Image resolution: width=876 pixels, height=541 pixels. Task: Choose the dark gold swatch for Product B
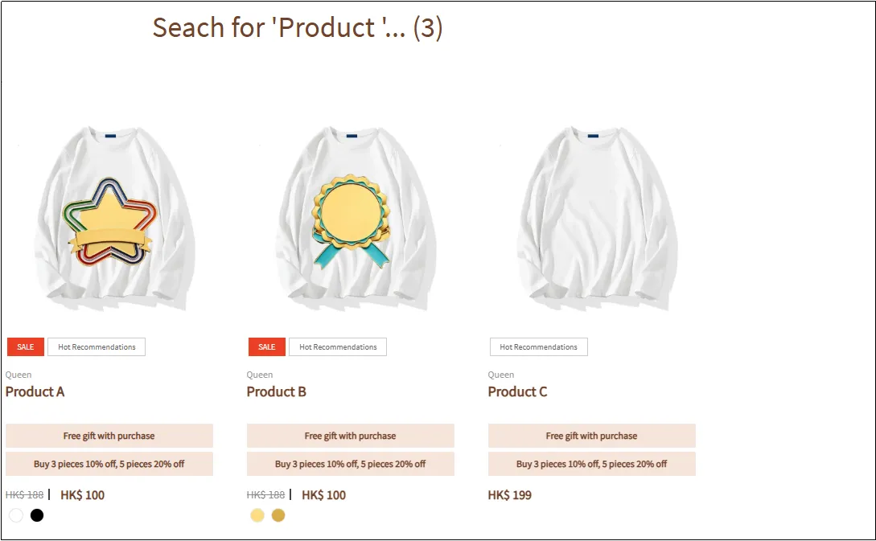pos(278,515)
